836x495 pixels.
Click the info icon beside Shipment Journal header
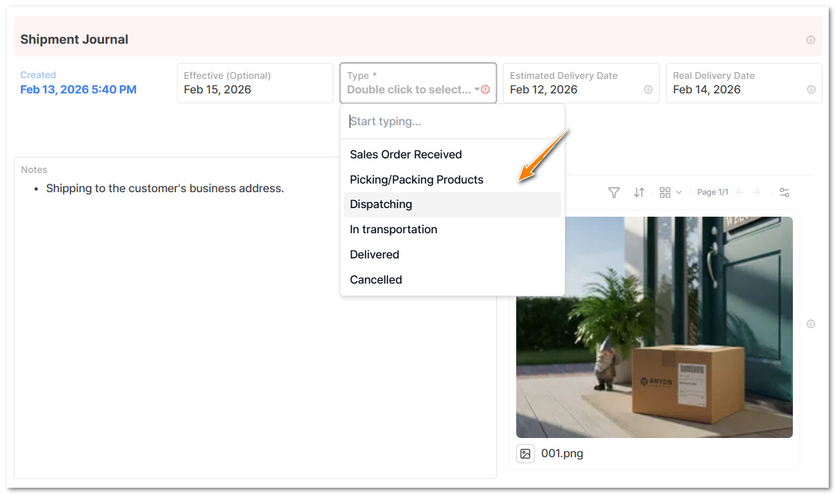point(811,40)
